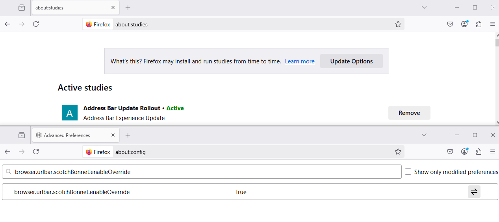List all tabs dropdown in about:config window
The image size is (499, 222).
pyautogui.click(x=424, y=135)
